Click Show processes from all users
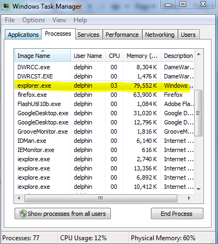218x244 pixels. pyautogui.click(x=63, y=214)
